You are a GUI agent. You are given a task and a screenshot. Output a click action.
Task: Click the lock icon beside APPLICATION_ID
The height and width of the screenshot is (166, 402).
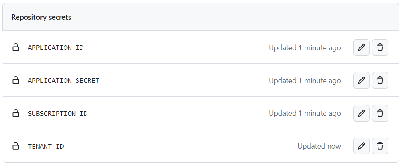(16, 47)
